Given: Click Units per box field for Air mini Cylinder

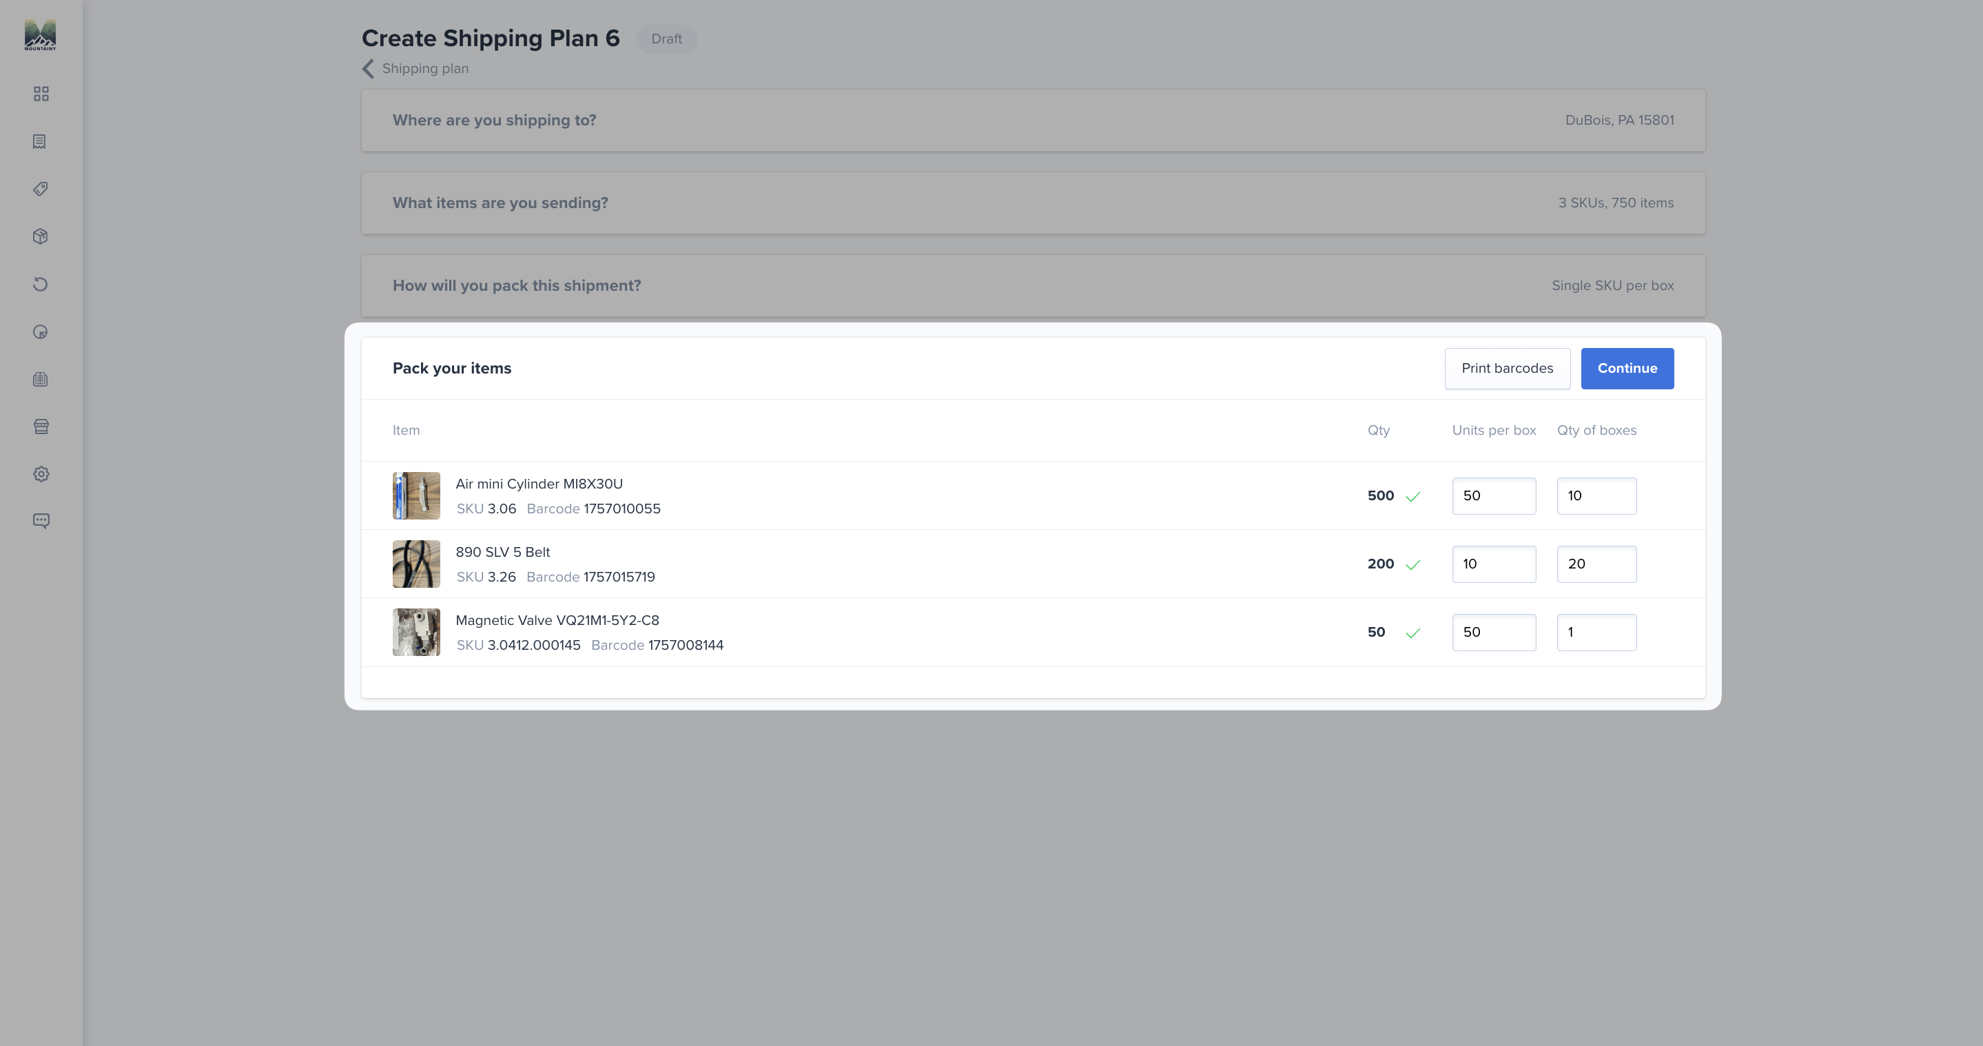Looking at the screenshot, I should [1493, 495].
